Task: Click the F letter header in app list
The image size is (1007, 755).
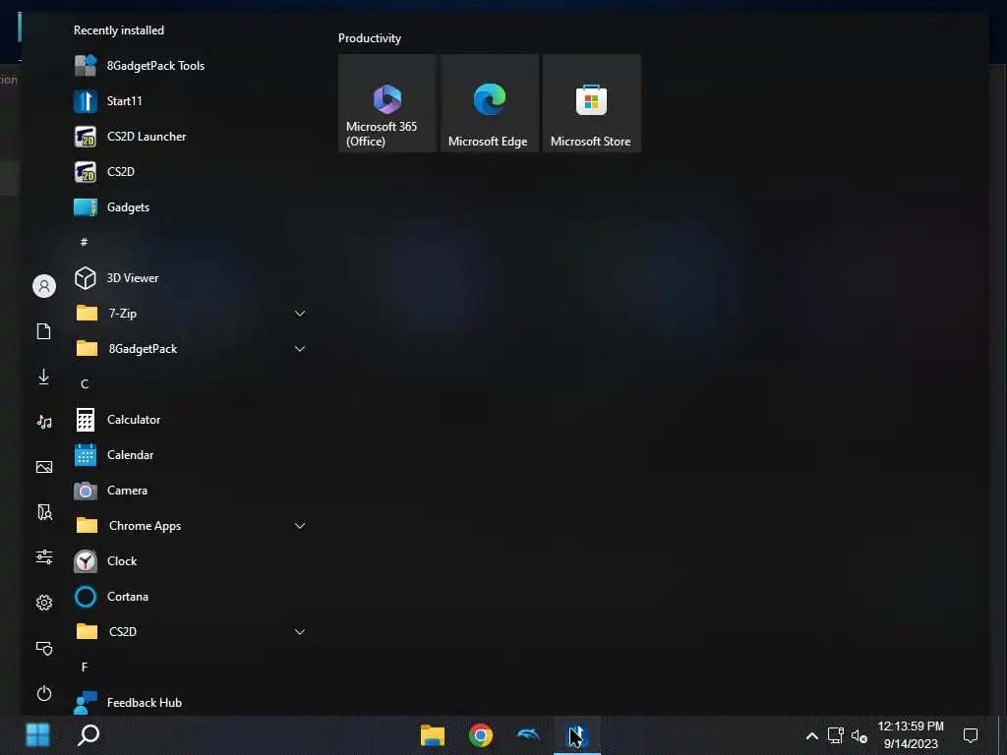Action: [x=85, y=668]
